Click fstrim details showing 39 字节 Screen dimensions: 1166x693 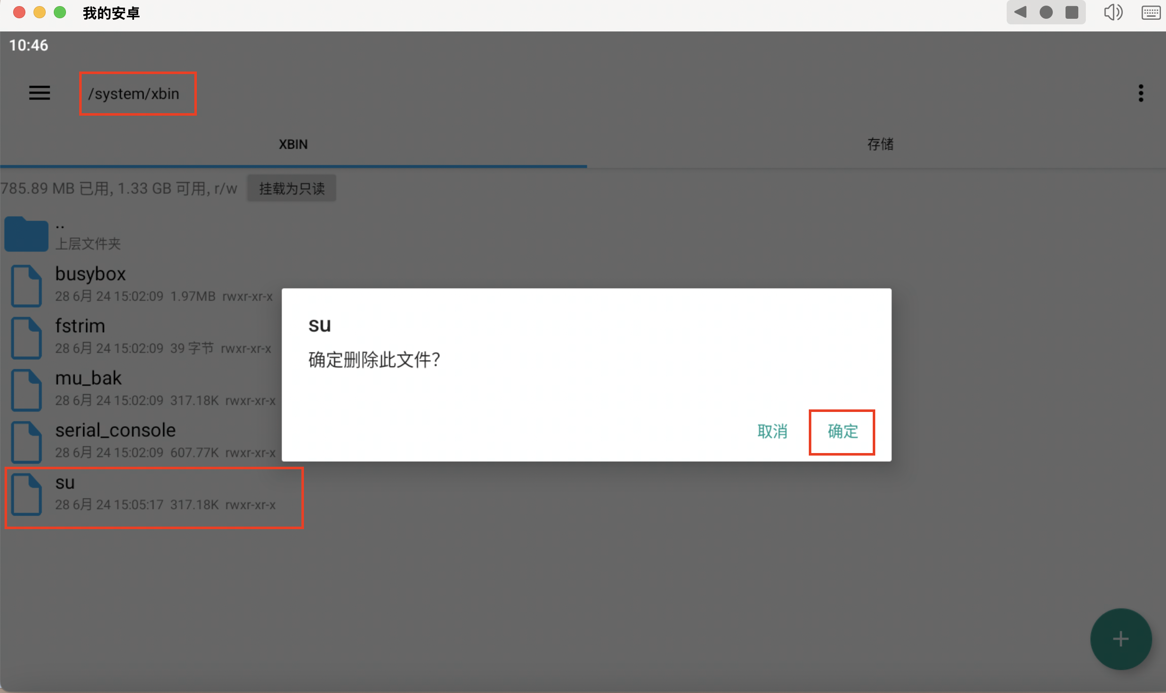point(163,349)
